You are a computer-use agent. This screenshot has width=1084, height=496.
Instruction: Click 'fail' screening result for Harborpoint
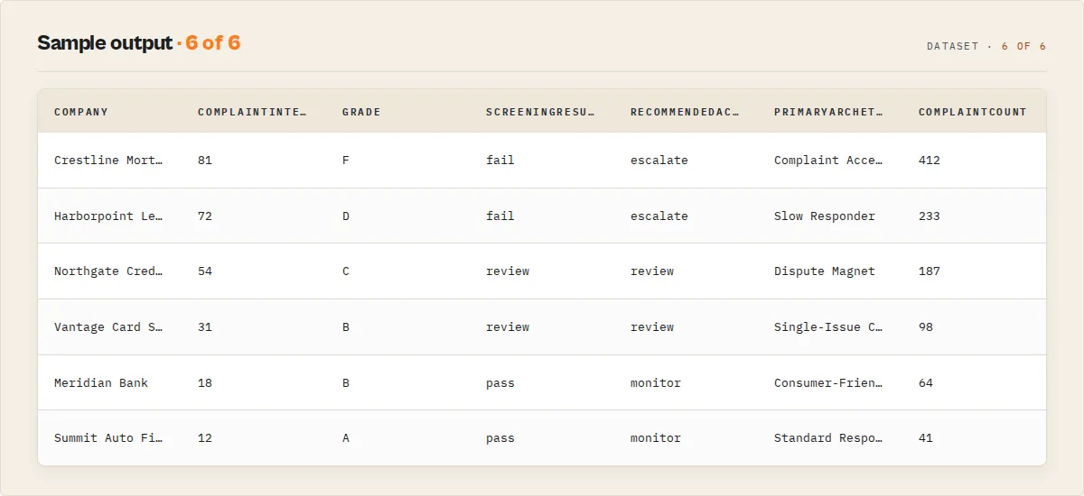[500, 216]
